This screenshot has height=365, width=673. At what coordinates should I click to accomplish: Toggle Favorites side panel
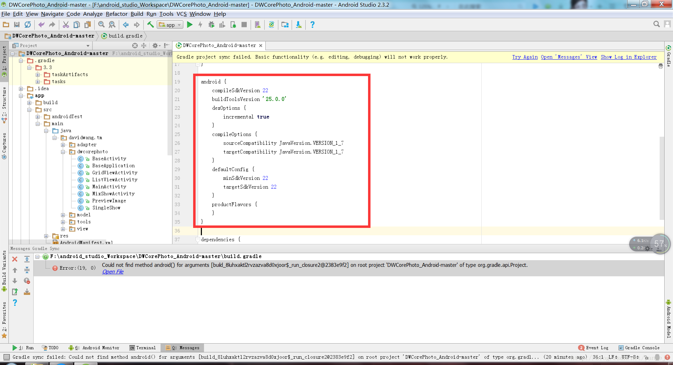point(4,320)
